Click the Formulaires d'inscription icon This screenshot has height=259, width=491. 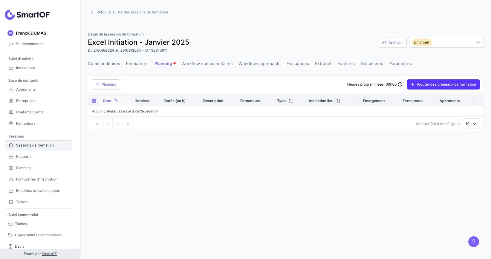11,179
